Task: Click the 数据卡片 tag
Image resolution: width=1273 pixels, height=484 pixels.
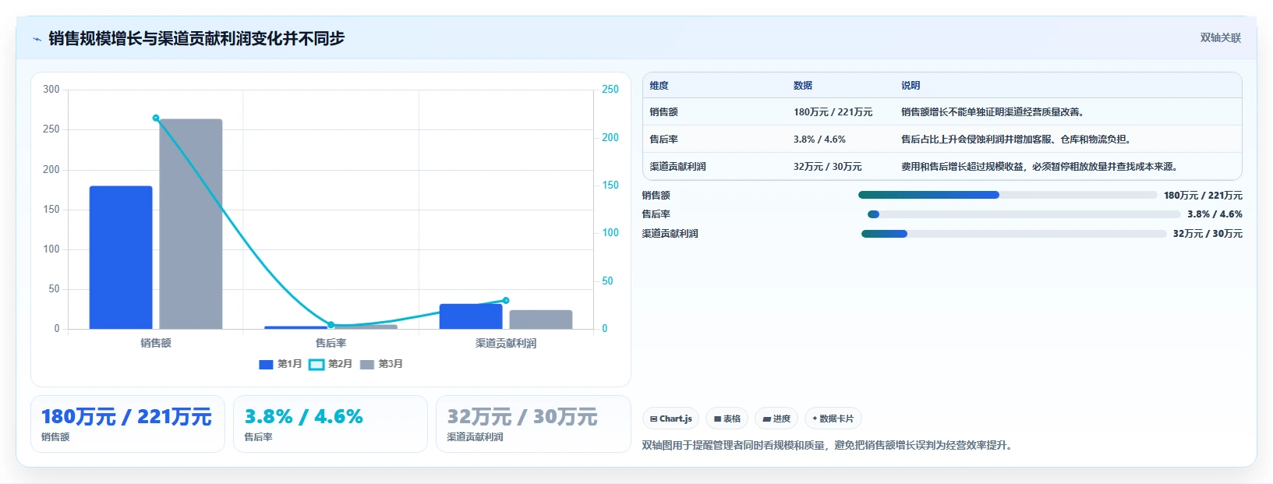Action: 833,419
